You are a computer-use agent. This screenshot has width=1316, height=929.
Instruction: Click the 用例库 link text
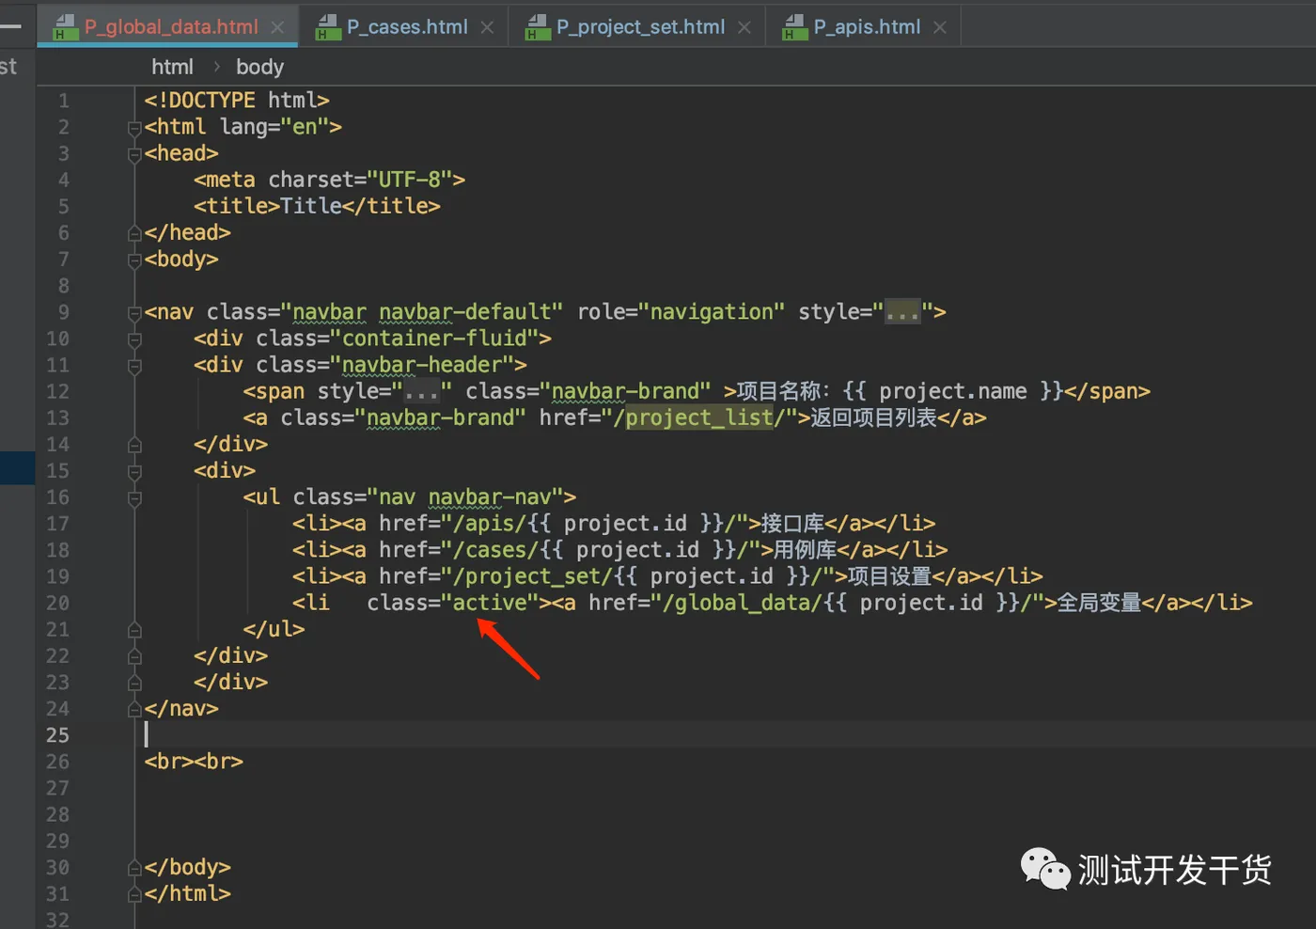(805, 549)
